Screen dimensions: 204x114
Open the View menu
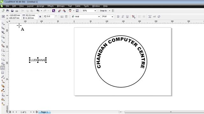click(x=21, y=6)
